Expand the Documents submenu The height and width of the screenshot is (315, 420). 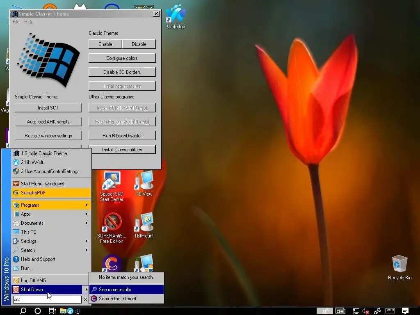click(51, 223)
